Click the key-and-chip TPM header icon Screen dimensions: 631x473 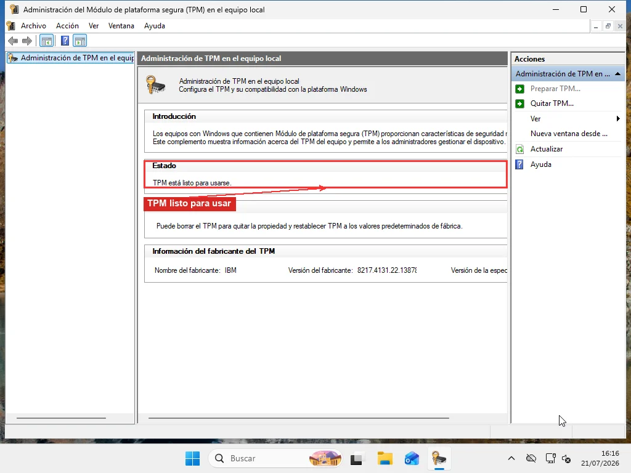tap(156, 84)
